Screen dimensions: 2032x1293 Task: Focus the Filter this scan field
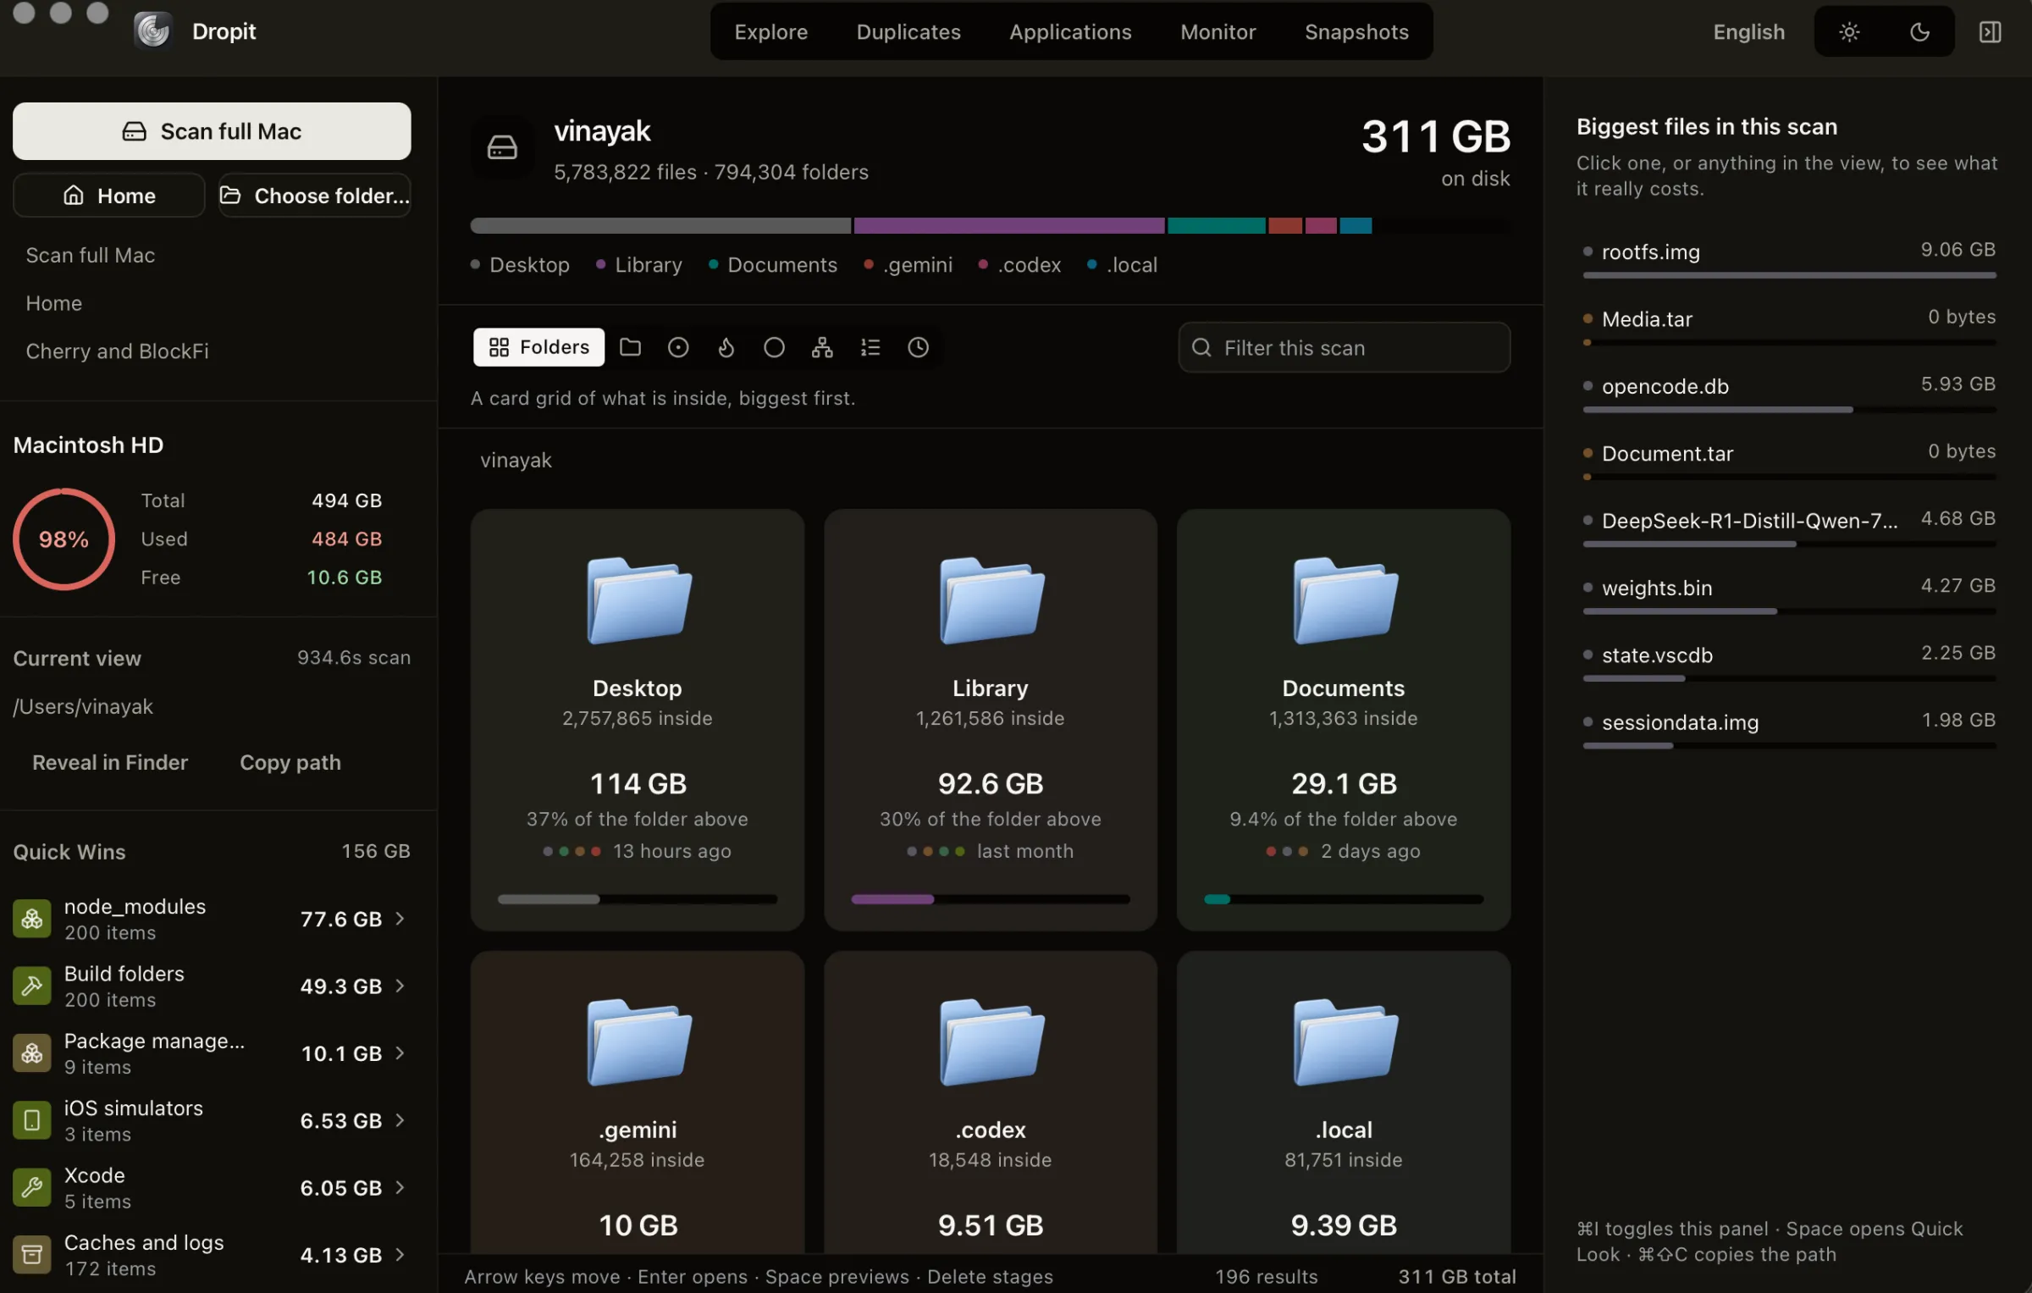tap(1345, 347)
